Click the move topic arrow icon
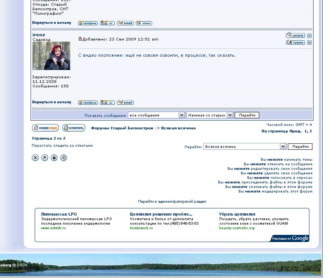The image size is (326, 278). pyautogui.click(x=45, y=158)
